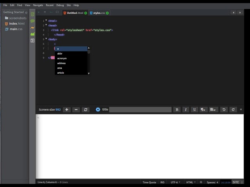Open text alignment dropdown in preview toolbar
The width and height of the screenshot is (250, 187).
pyautogui.click(x=213, y=109)
